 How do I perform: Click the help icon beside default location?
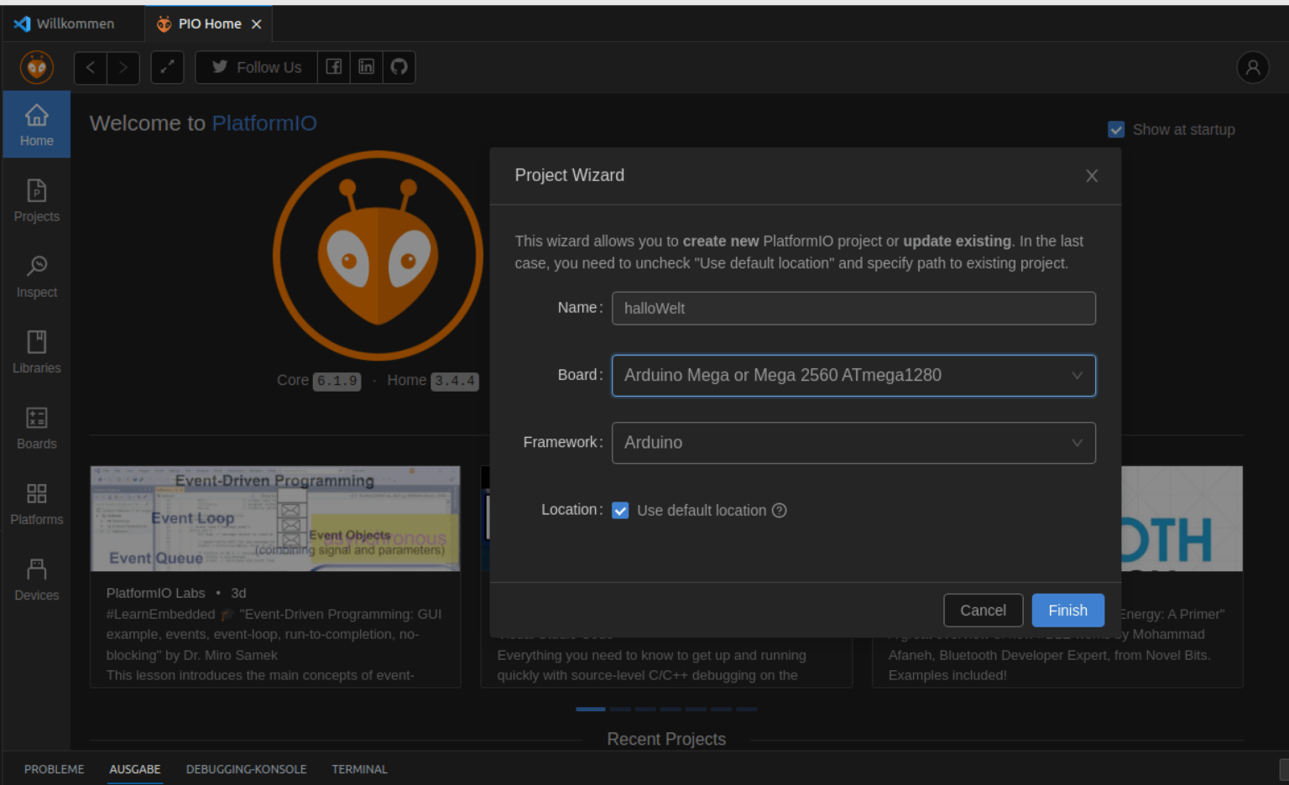tap(780, 511)
